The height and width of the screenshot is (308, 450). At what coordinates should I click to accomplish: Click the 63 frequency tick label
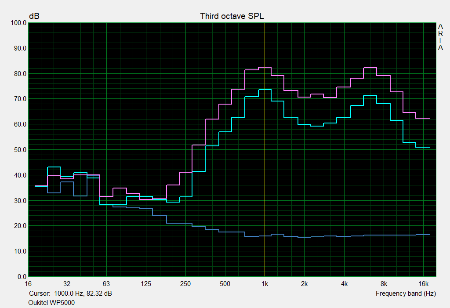coord(106,284)
